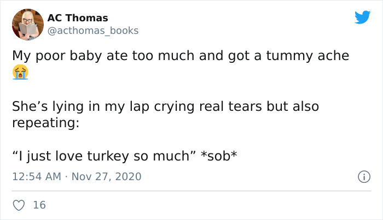Click the crying face emoji
383x220 pixels.
pos(20,73)
